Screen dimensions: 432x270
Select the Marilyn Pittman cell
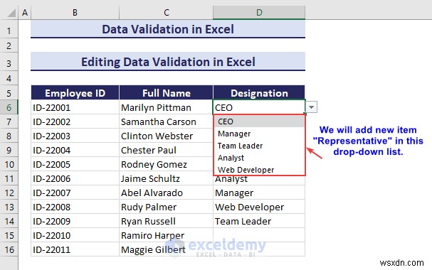click(x=166, y=107)
